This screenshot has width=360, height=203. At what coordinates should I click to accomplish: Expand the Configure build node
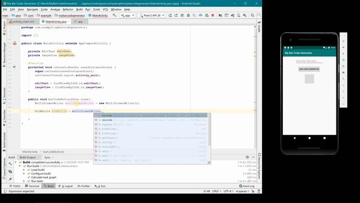pos(24,174)
